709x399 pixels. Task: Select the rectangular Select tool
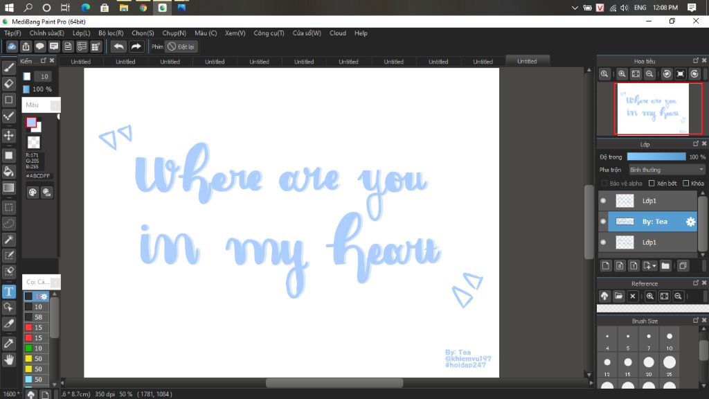point(8,208)
